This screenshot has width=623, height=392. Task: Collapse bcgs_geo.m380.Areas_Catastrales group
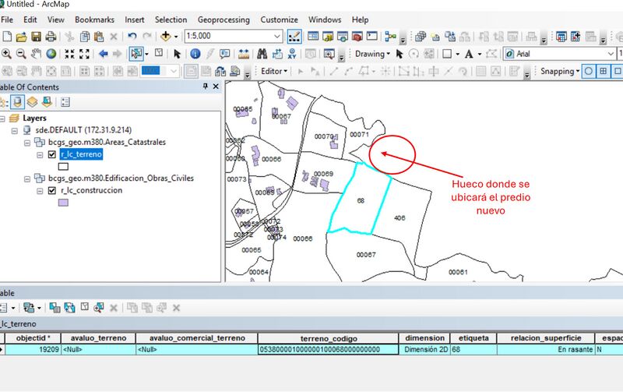tap(27, 143)
